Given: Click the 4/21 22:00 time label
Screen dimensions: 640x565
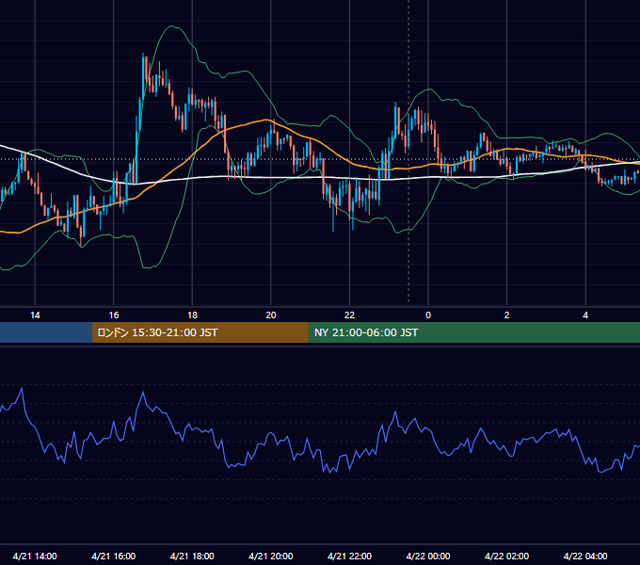Looking at the screenshot, I should coord(349,556).
